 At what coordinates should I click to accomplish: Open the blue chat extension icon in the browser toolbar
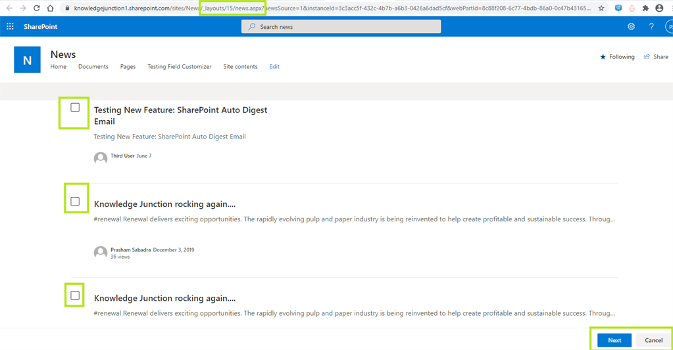pos(618,8)
